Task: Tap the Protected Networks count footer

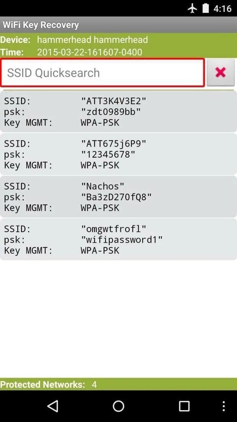Action: (x=48, y=384)
